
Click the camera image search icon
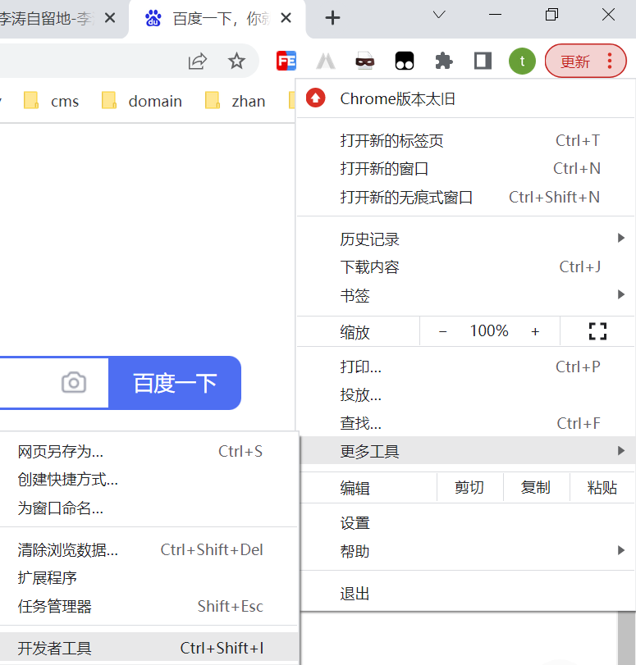(74, 383)
